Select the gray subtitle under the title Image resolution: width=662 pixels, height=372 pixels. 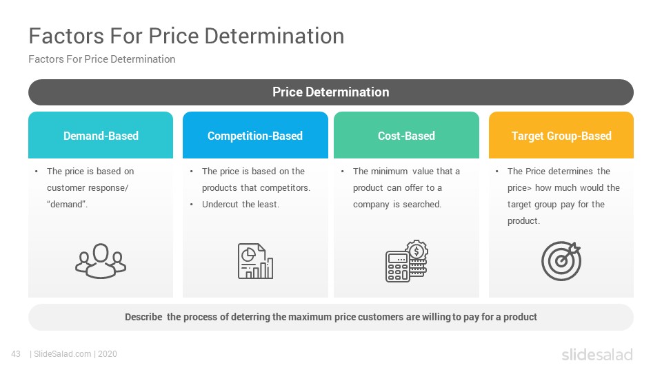102,59
